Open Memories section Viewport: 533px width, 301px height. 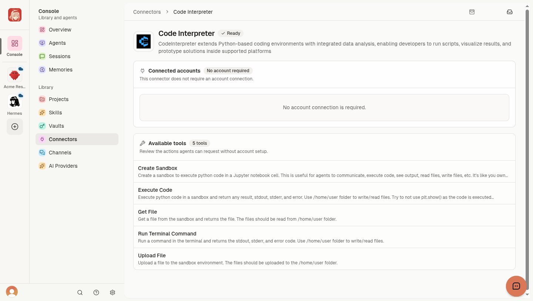pos(77,70)
